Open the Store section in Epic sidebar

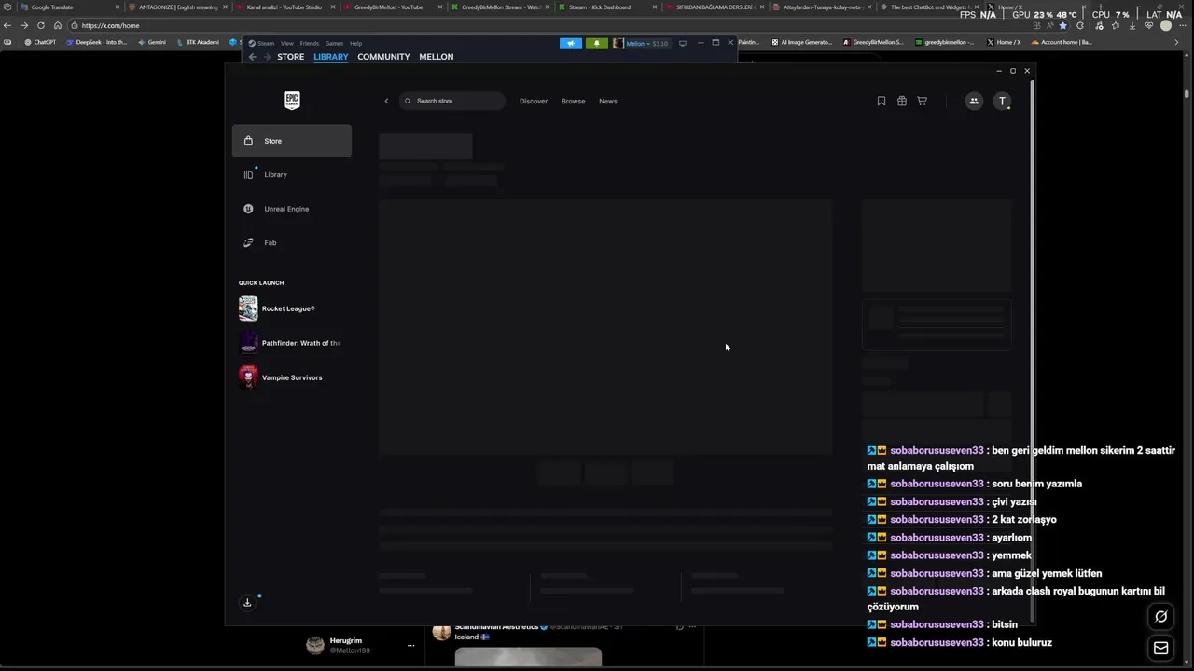(x=292, y=141)
